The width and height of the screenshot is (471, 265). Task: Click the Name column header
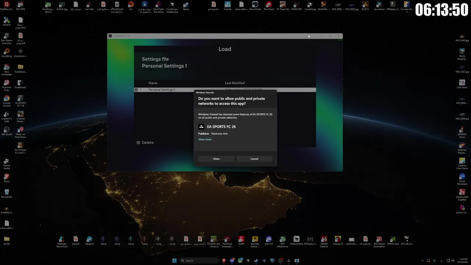(153, 83)
